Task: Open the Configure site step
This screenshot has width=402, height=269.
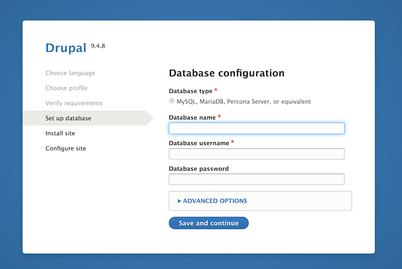Action: tap(66, 149)
